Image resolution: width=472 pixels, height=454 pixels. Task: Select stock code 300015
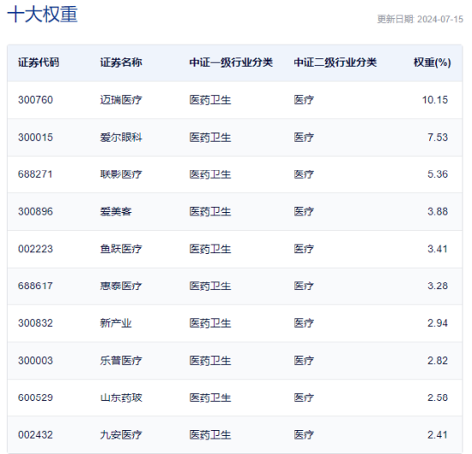[x=35, y=137]
